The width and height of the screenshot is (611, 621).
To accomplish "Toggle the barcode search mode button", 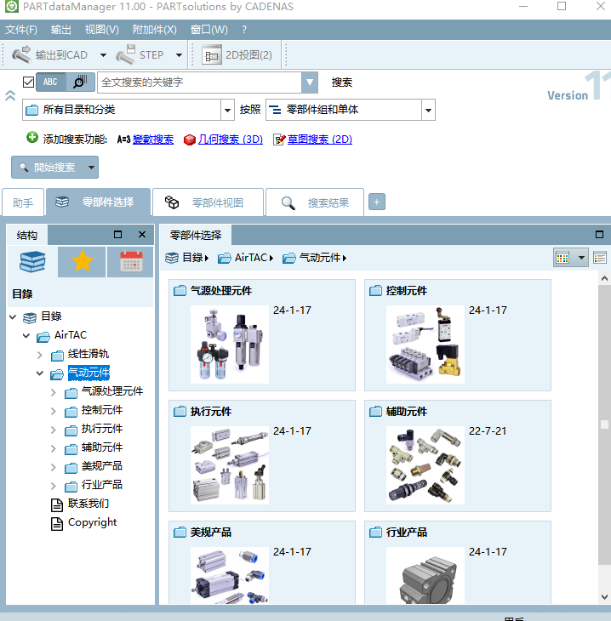I will [x=79, y=83].
